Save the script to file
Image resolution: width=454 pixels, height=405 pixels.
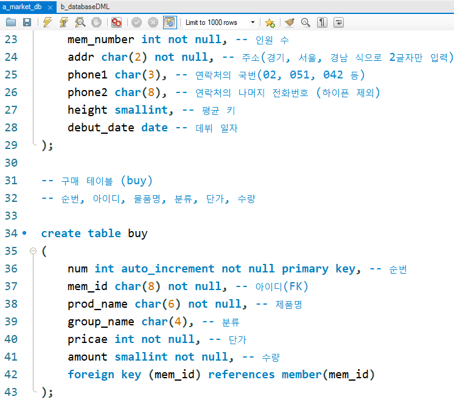coord(27,22)
